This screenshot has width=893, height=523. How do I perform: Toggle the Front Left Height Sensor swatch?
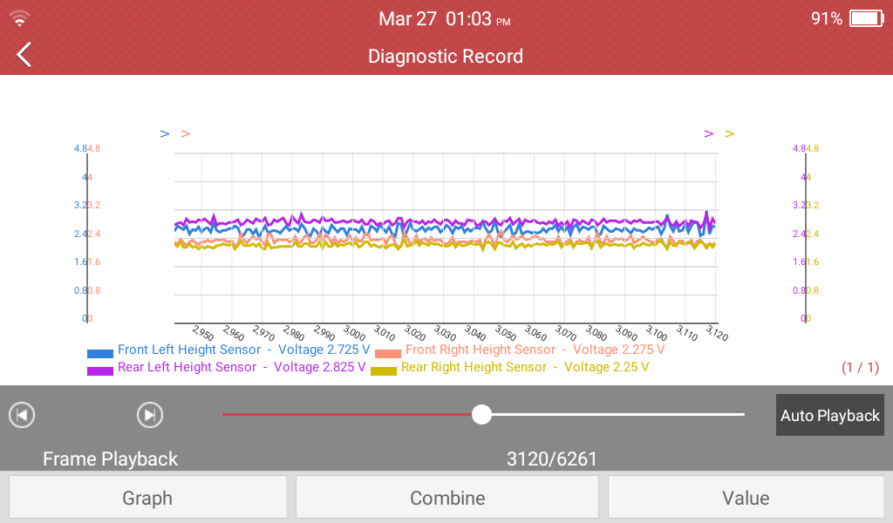point(100,353)
